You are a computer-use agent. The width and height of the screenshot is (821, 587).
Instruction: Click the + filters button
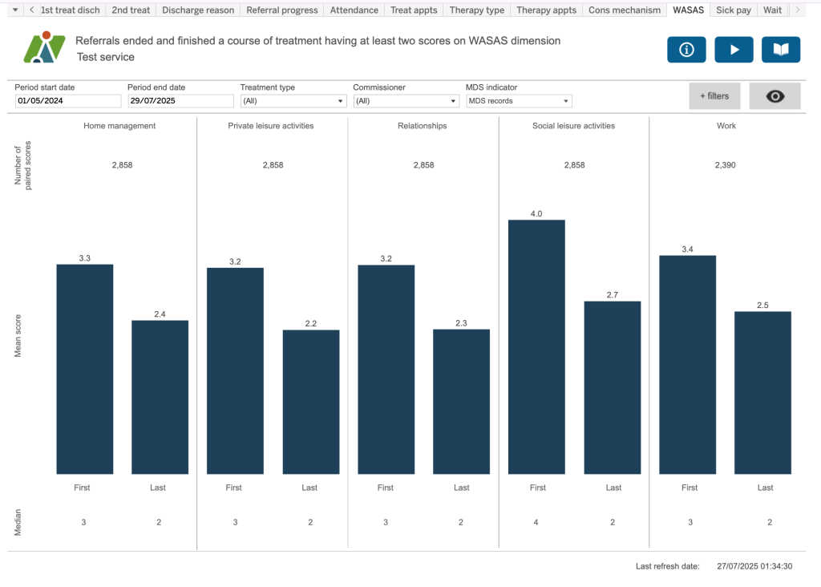click(714, 96)
